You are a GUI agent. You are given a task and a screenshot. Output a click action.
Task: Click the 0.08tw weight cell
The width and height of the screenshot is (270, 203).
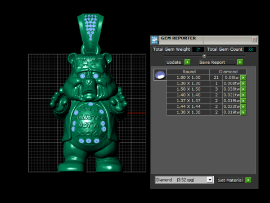click(231, 78)
